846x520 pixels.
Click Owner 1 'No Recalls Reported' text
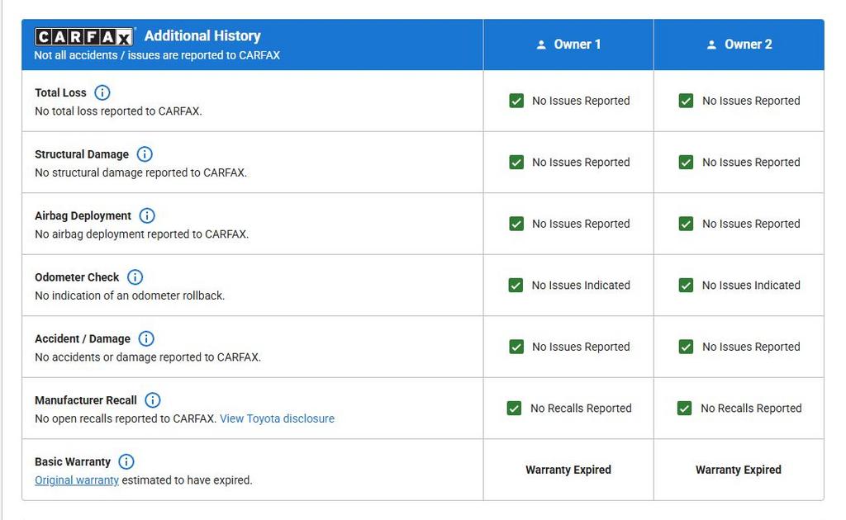pyautogui.click(x=581, y=409)
